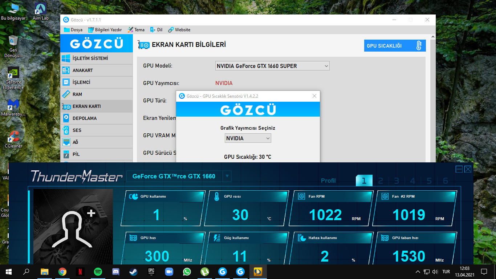The width and height of the screenshot is (496, 279).
Task: Select RAM in the Gözcü sidebar
Action: point(97,94)
